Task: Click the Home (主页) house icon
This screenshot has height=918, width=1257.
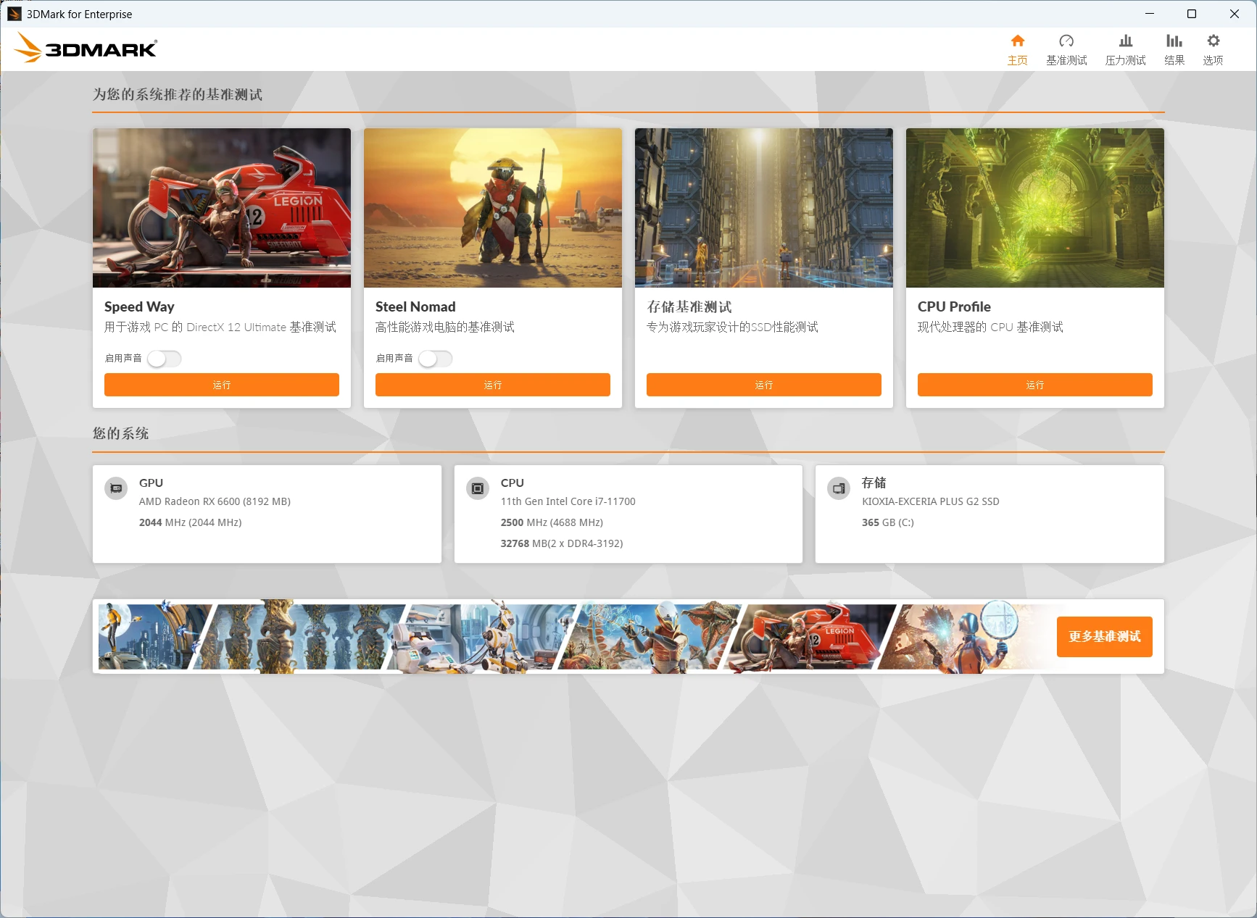Action: 1017,41
